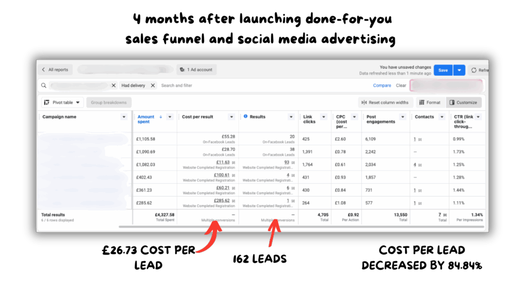Remove the 'Had delivery' filter chip
Image resolution: width=525 pixels, height=295 pixels.
153,86
